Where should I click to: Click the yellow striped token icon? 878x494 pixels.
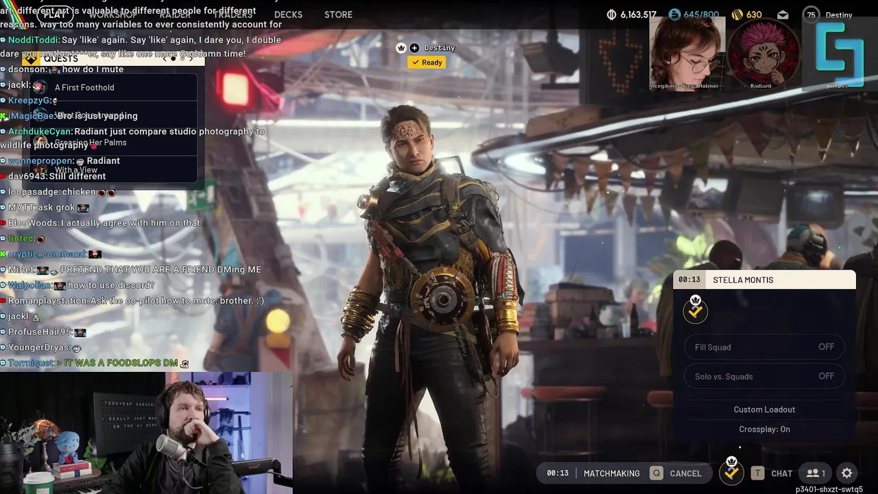[x=737, y=14]
